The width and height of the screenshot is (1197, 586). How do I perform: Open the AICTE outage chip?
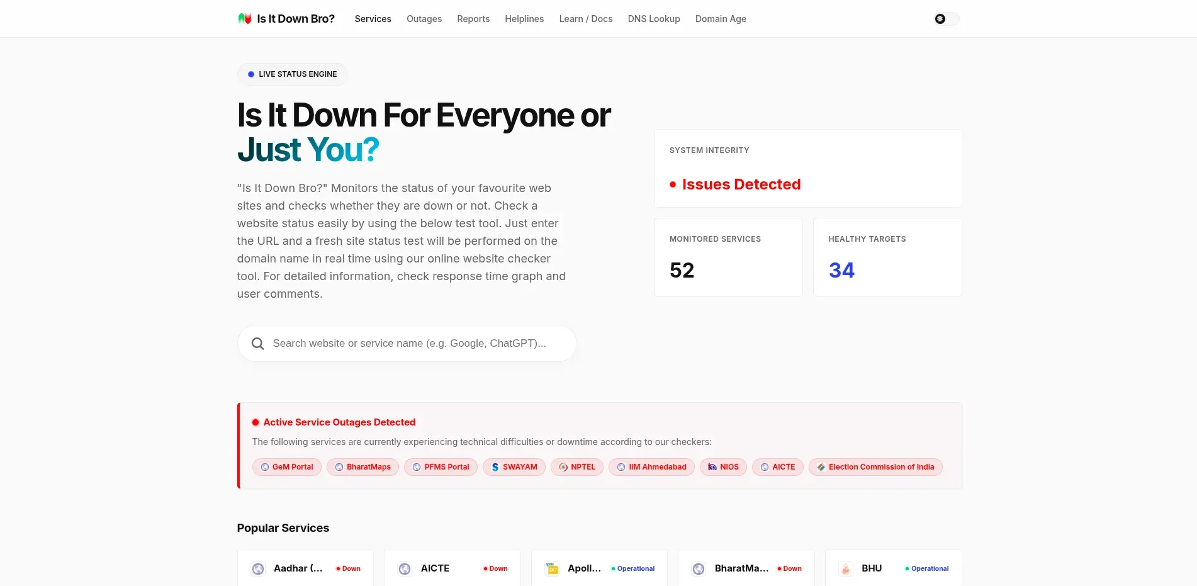(x=778, y=467)
